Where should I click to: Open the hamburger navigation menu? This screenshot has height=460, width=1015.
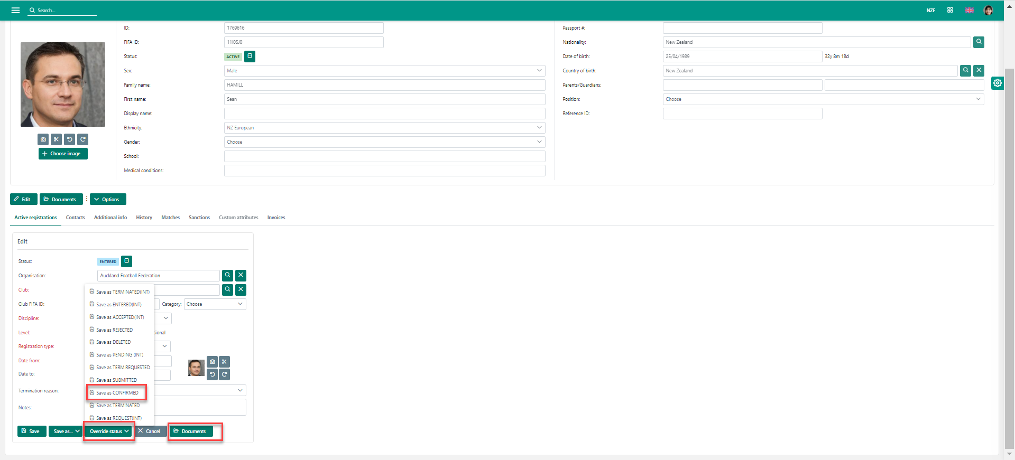click(15, 10)
